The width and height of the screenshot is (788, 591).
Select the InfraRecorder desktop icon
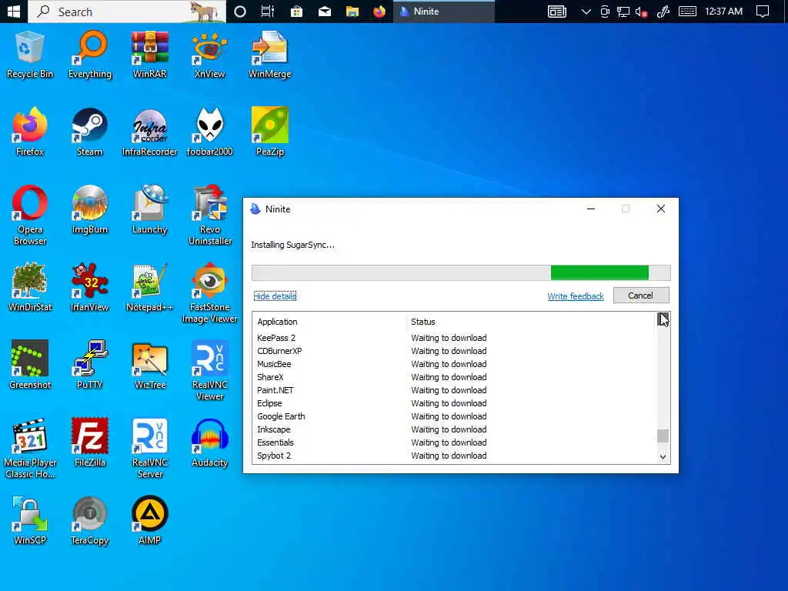point(150,132)
